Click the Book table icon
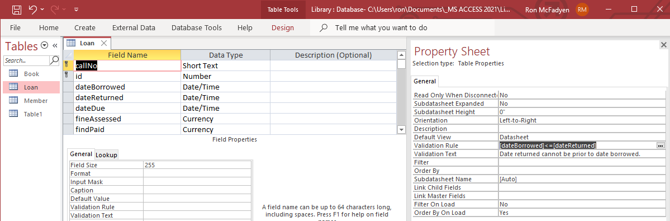This screenshot has width=670, height=221. 13,73
